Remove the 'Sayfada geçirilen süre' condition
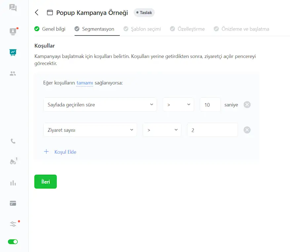The image size is (290, 252). [247, 105]
